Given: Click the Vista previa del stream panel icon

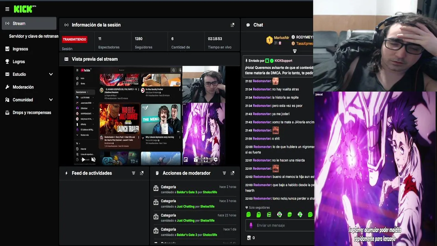Looking at the screenshot, I should click(x=66, y=59).
